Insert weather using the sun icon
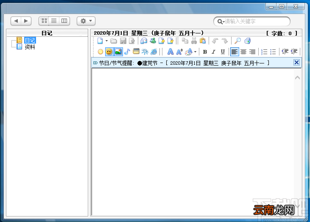The height and width of the screenshot is (222, 310). pyautogui.click(x=101, y=52)
